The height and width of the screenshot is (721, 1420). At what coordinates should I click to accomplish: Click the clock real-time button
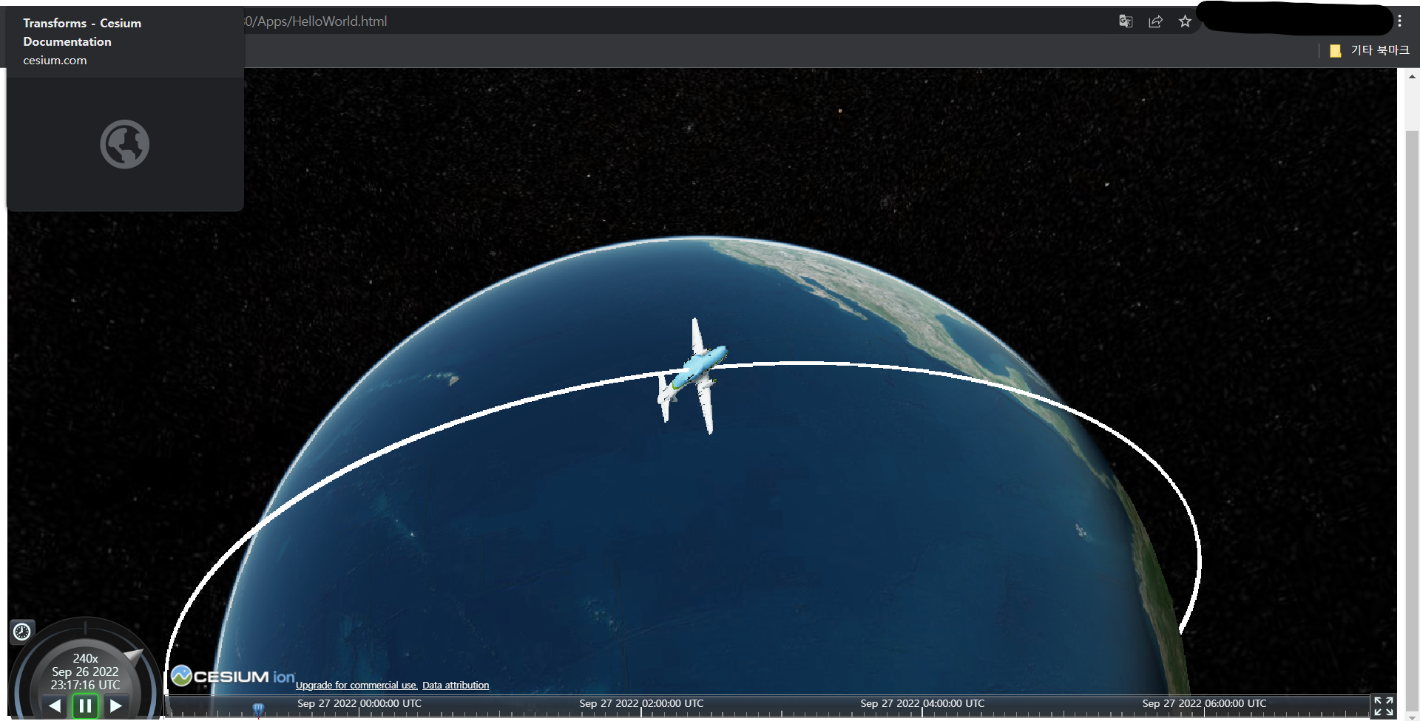(x=22, y=632)
